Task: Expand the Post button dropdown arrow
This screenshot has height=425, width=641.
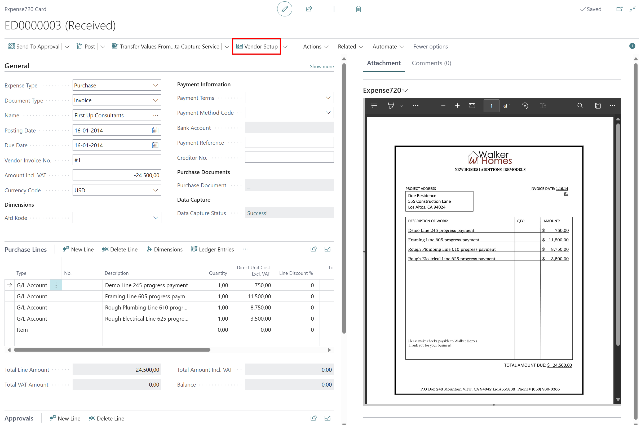Action: pyautogui.click(x=103, y=47)
